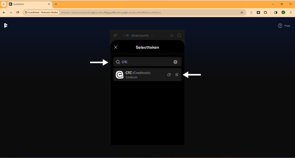Open the browser profile avatar
The width and height of the screenshot is (295, 158).
[x=283, y=13]
